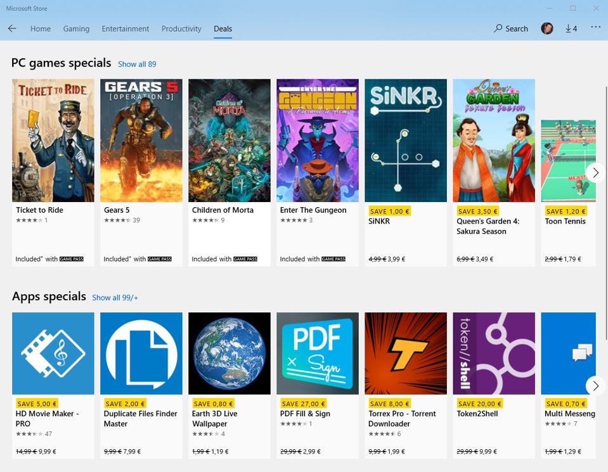Screen dimensions: 608x472
Task: Click the Gears 5 title
Action: (x=116, y=210)
